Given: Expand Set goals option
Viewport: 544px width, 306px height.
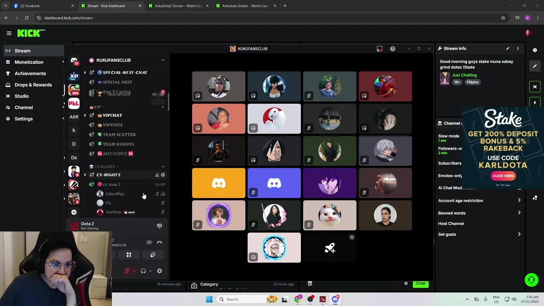Looking at the screenshot, I should [479, 234].
